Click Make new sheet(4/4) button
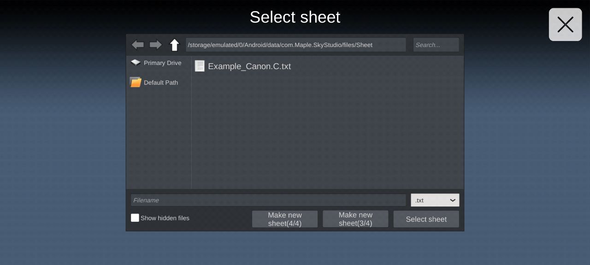Viewport: 590px width, 265px height. coord(285,219)
